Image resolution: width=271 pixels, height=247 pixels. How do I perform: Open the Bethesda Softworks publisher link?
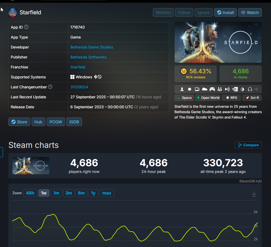tap(88, 57)
